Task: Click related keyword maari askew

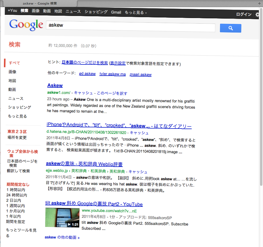Action: pyautogui.click(x=141, y=74)
